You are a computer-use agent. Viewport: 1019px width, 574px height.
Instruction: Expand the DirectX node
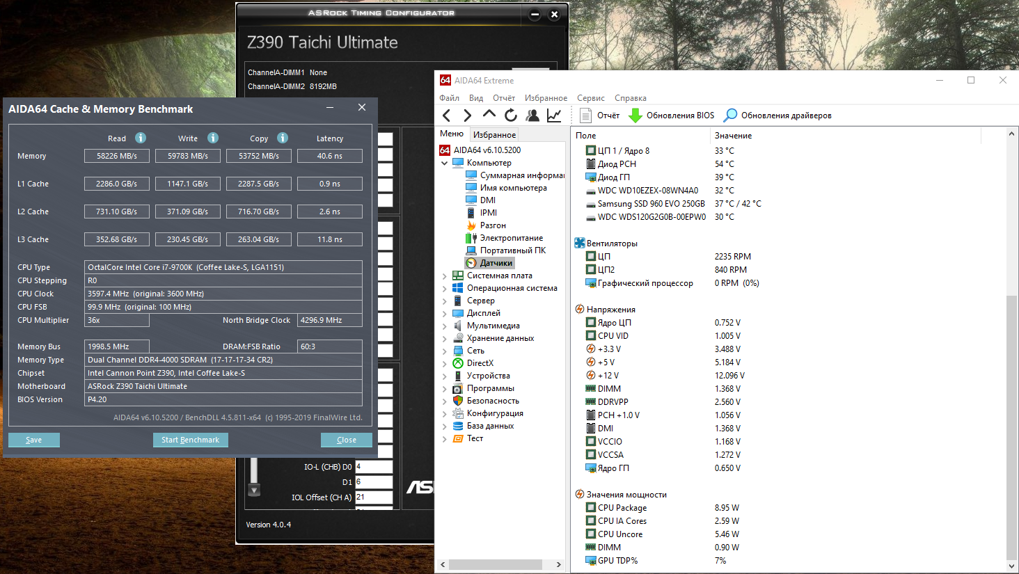444,363
